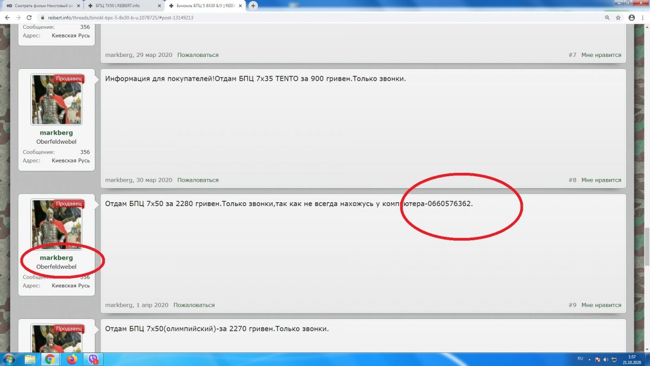Click the address bar URL field

[x=320, y=17]
